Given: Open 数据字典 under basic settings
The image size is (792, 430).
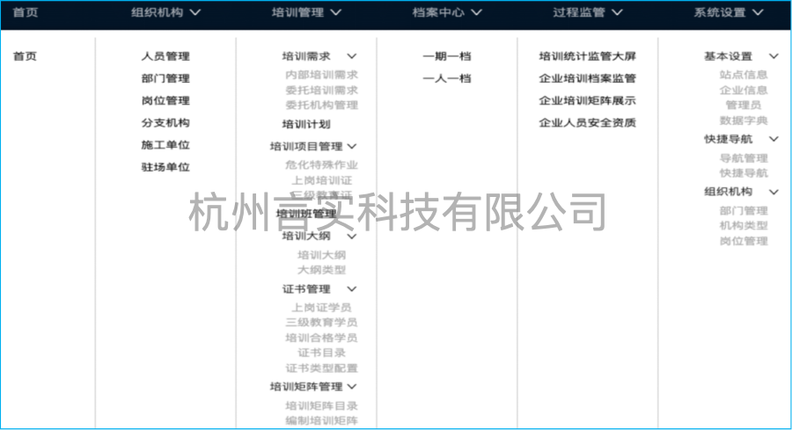Looking at the screenshot, I should click(744, 120).
